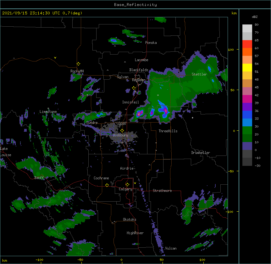Click the yellow V marker northeast of Calgary

tap(135, 183)
